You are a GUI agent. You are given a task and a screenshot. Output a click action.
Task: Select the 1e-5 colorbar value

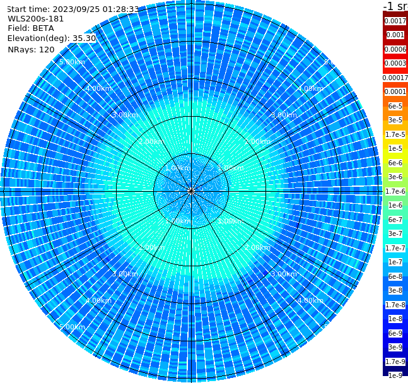(x=395, y=148)
